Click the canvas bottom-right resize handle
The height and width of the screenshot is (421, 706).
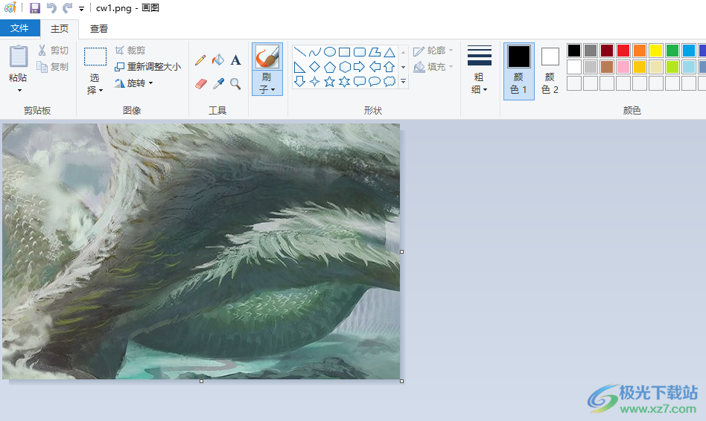point(401,381)
